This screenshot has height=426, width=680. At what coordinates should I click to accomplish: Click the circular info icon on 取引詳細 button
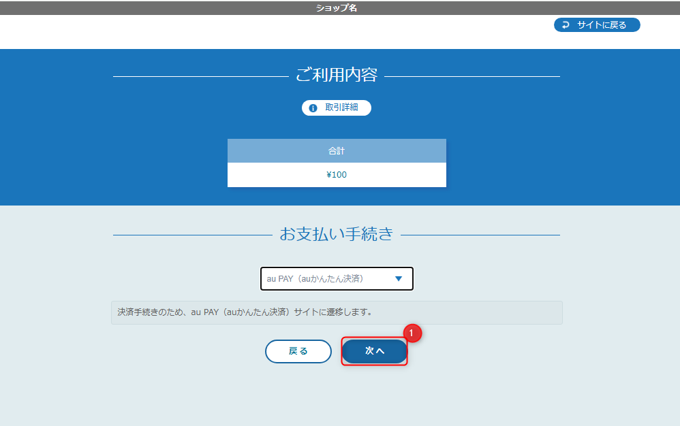point(313,108)
